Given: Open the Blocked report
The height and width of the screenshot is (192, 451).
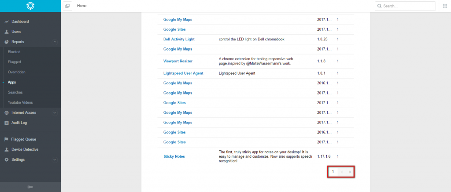Looking at the screenshot, I should pos(14,52).
